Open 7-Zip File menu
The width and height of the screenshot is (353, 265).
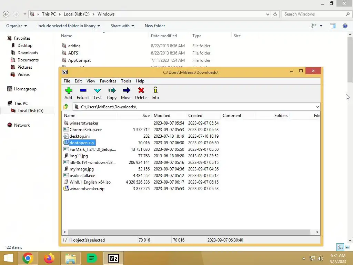tap(67, 81)
